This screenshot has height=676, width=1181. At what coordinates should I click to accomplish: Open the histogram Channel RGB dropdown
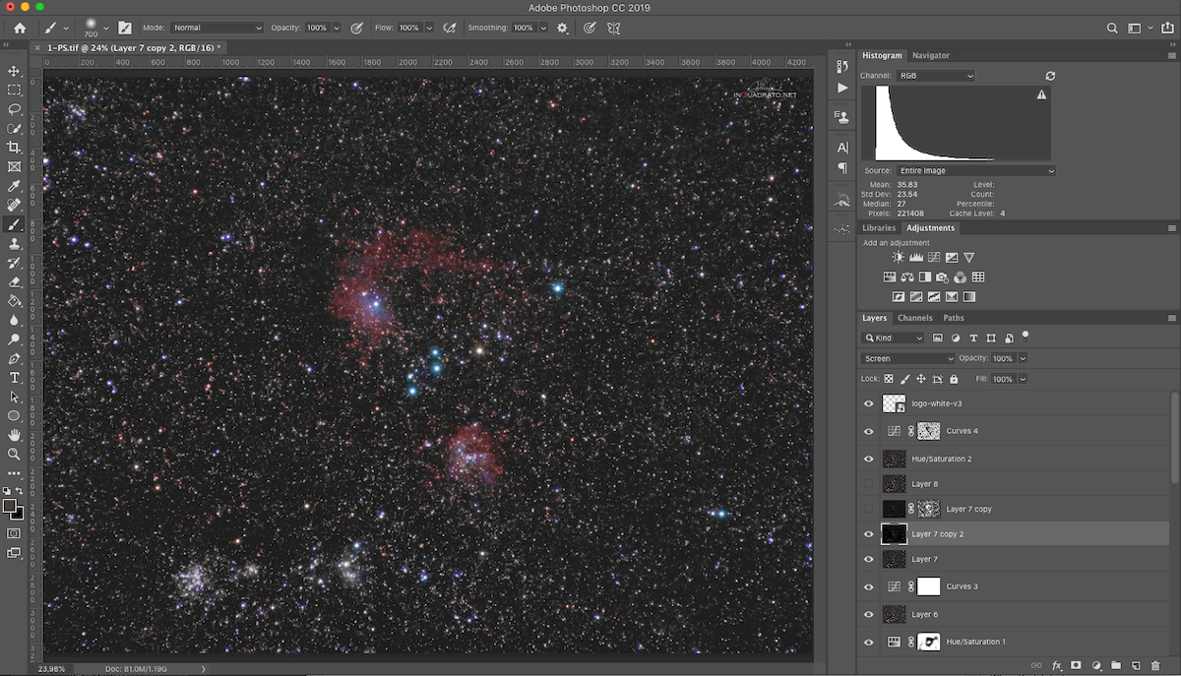click(x=935, y=76)
